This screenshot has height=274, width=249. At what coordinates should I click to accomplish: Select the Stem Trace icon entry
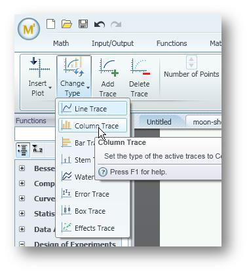coord(66,159)
